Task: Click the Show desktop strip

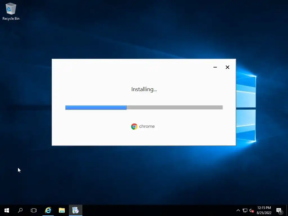Action: (287, 210)
